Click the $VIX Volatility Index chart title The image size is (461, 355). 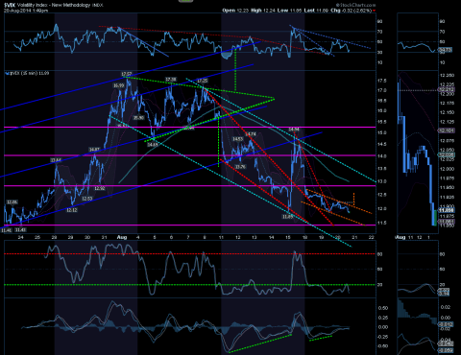click(54, 5)
